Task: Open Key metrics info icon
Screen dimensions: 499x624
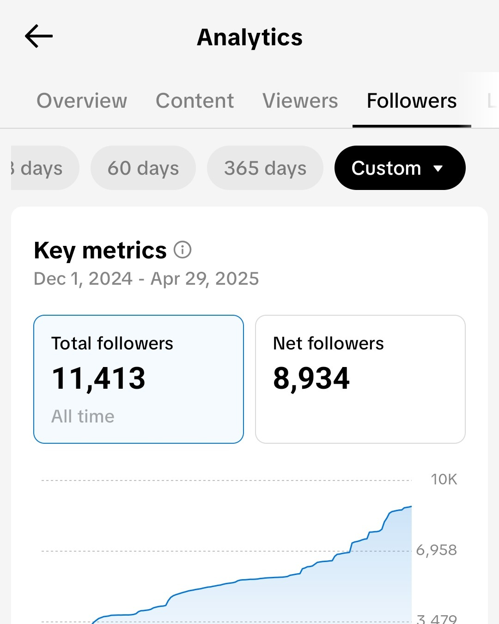Action: point(183,250)
